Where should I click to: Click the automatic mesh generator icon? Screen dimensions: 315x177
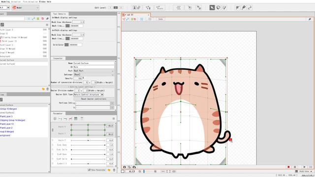[x=159, y=8]
